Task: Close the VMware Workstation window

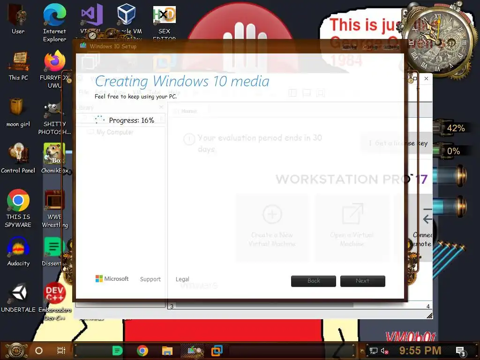Action: click(x=426, y=79)
